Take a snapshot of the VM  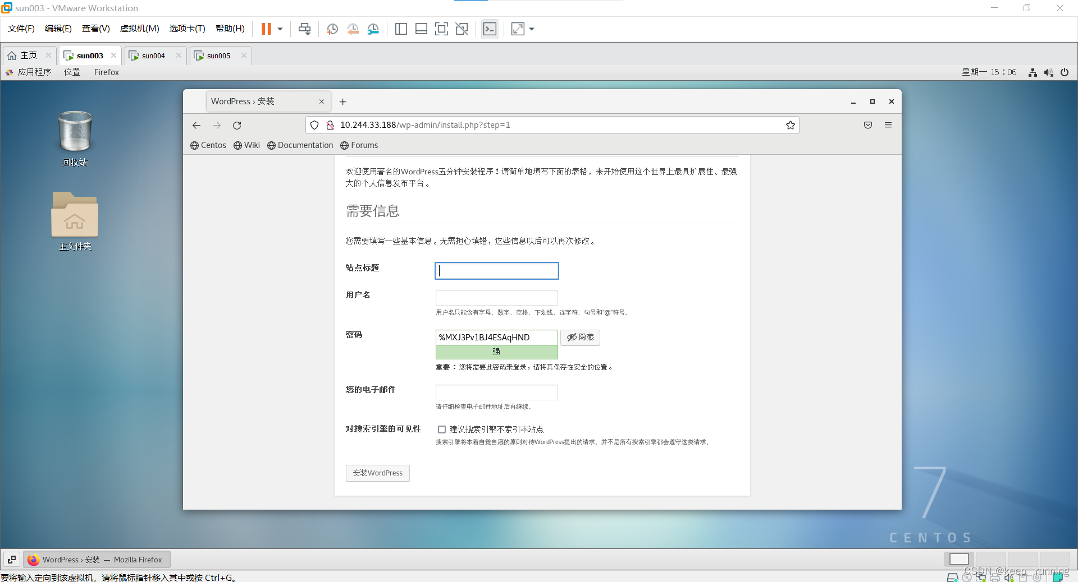click(x=332, y=29)
